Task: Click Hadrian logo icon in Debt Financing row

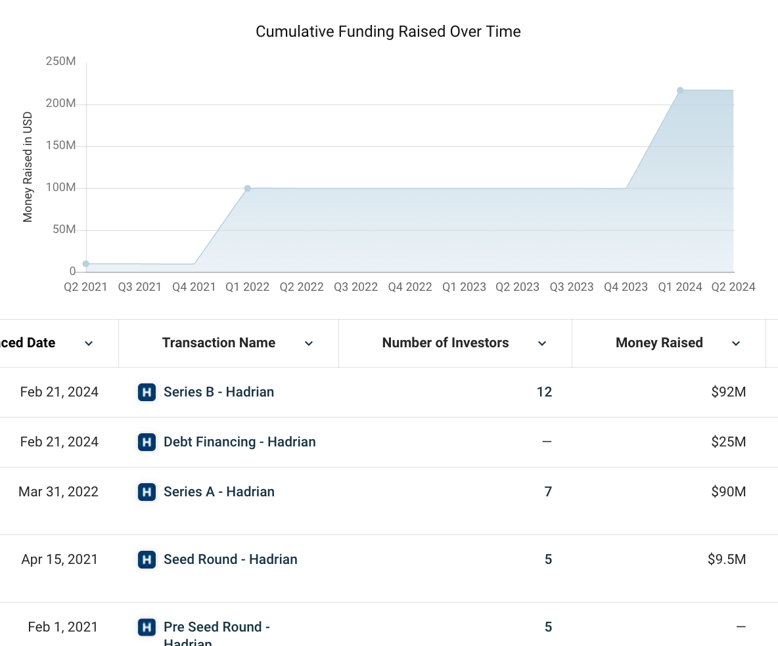Action: (x=147, y=442)
